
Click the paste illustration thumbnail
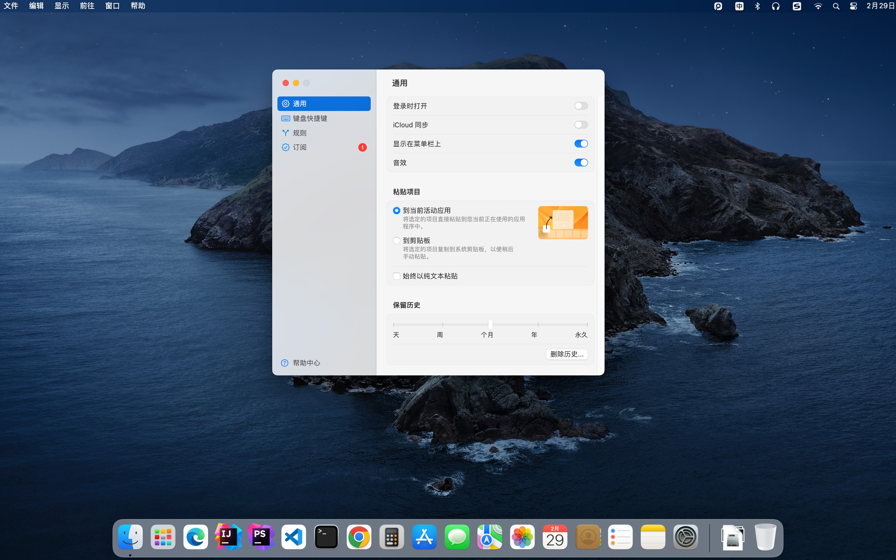point(563,223)
